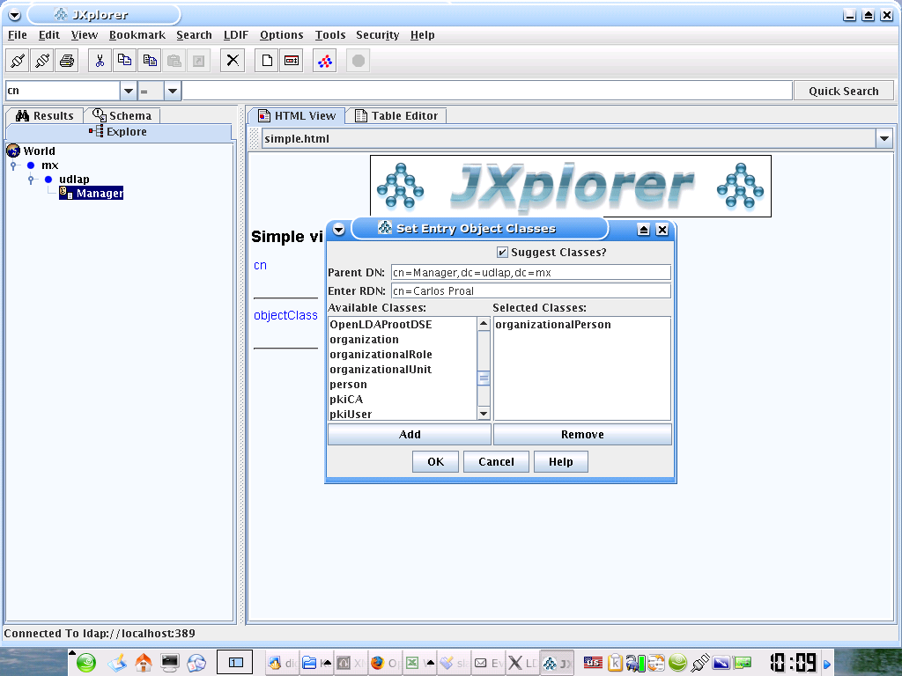902x676 pixels.
Task: Collapse the mx tree node
Action: click(13, 165)
